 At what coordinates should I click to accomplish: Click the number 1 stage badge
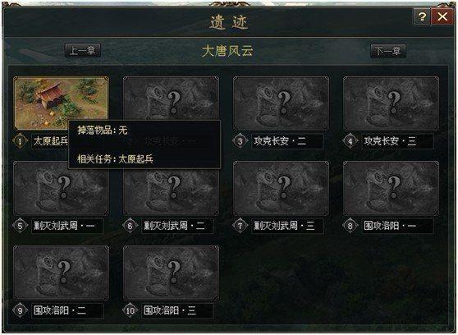tap(21, 141)
